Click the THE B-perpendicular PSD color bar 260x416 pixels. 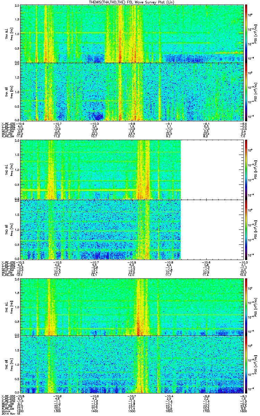pos(246,307)
